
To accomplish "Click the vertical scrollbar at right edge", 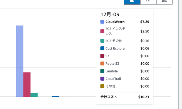I will click(180, 54).
